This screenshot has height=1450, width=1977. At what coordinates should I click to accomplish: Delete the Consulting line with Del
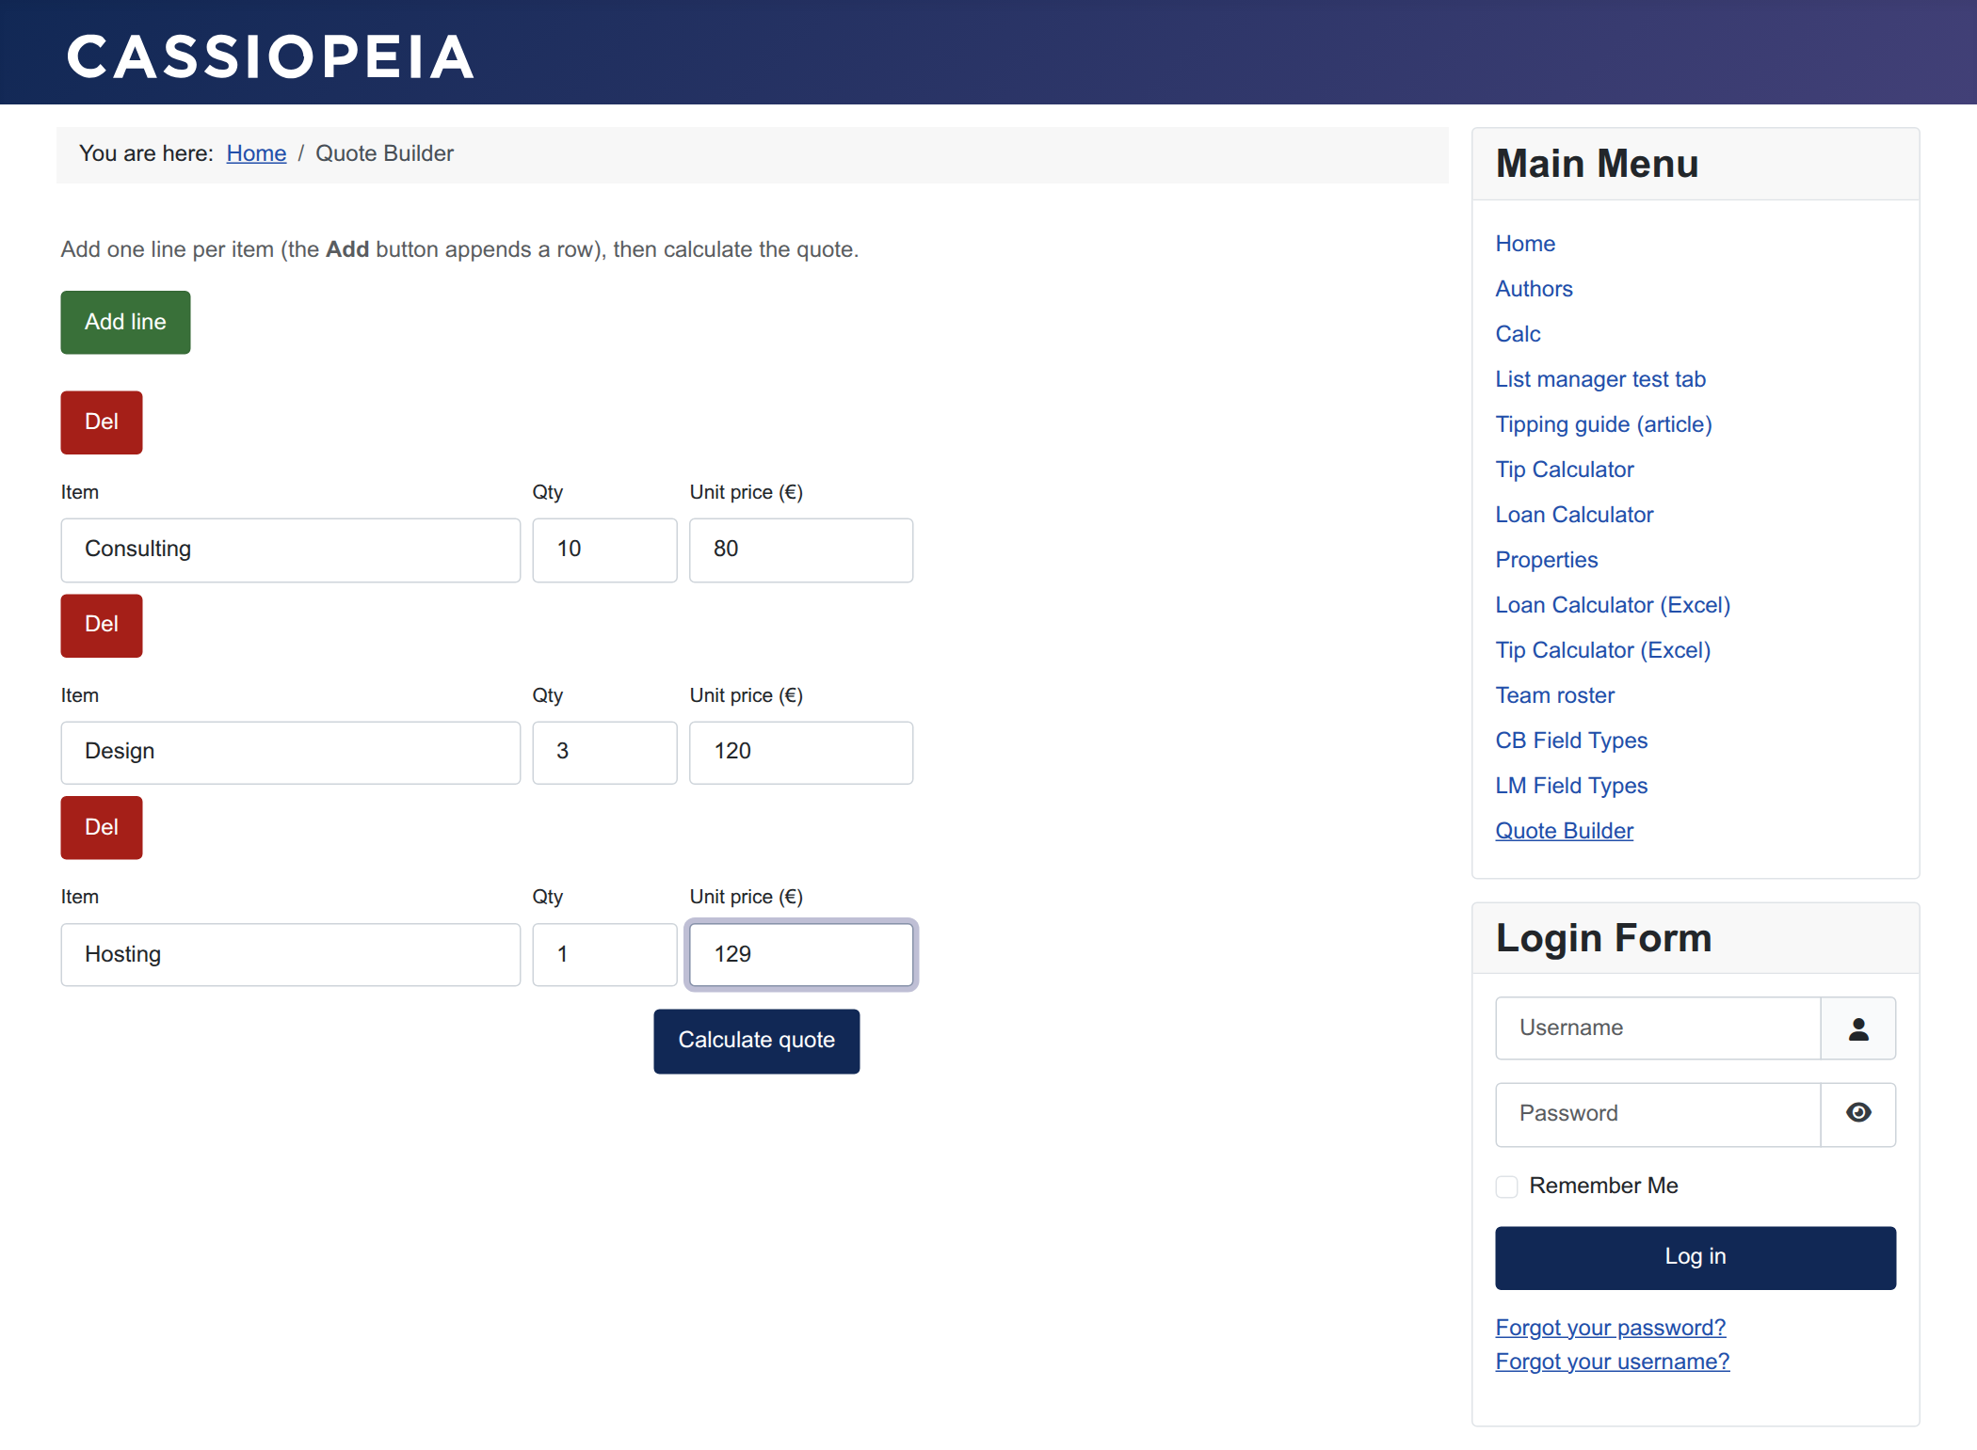102,422
